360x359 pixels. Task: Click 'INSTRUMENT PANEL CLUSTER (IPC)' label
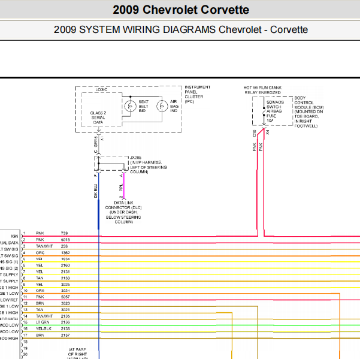tap(198, 94)
